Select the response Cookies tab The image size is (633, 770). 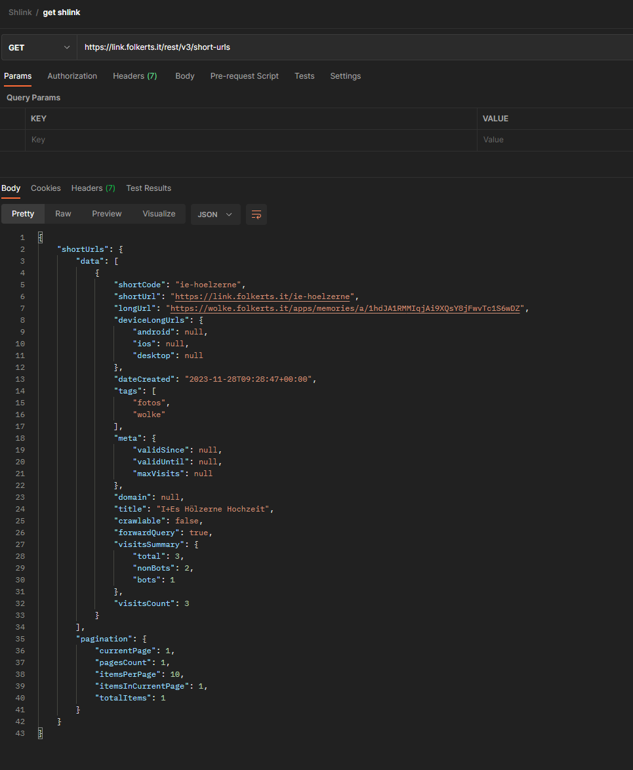46,188
